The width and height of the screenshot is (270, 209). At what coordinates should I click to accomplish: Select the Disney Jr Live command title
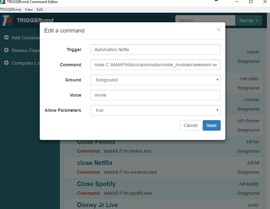(97, 205)
